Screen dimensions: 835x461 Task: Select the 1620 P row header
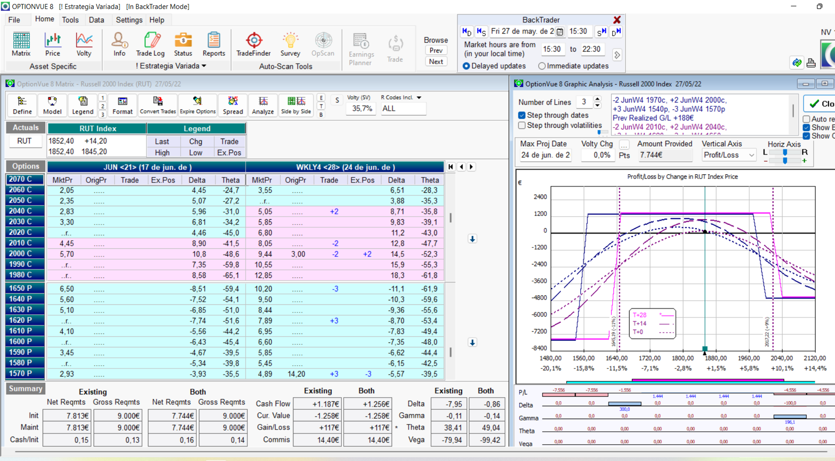[25, 320]
